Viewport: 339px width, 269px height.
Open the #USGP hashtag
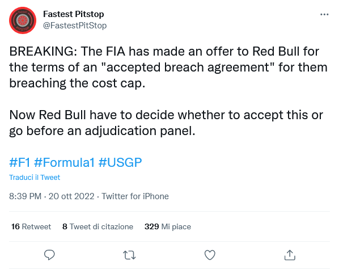120,162
